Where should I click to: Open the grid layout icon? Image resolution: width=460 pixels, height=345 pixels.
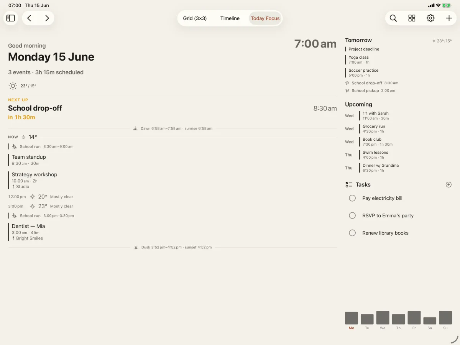[412, 18]
